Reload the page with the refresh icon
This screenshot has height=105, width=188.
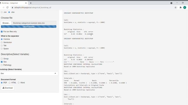tap(7, 7)
